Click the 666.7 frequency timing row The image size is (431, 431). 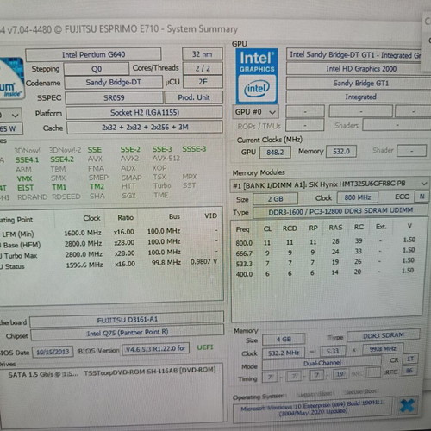click(325, 252)
